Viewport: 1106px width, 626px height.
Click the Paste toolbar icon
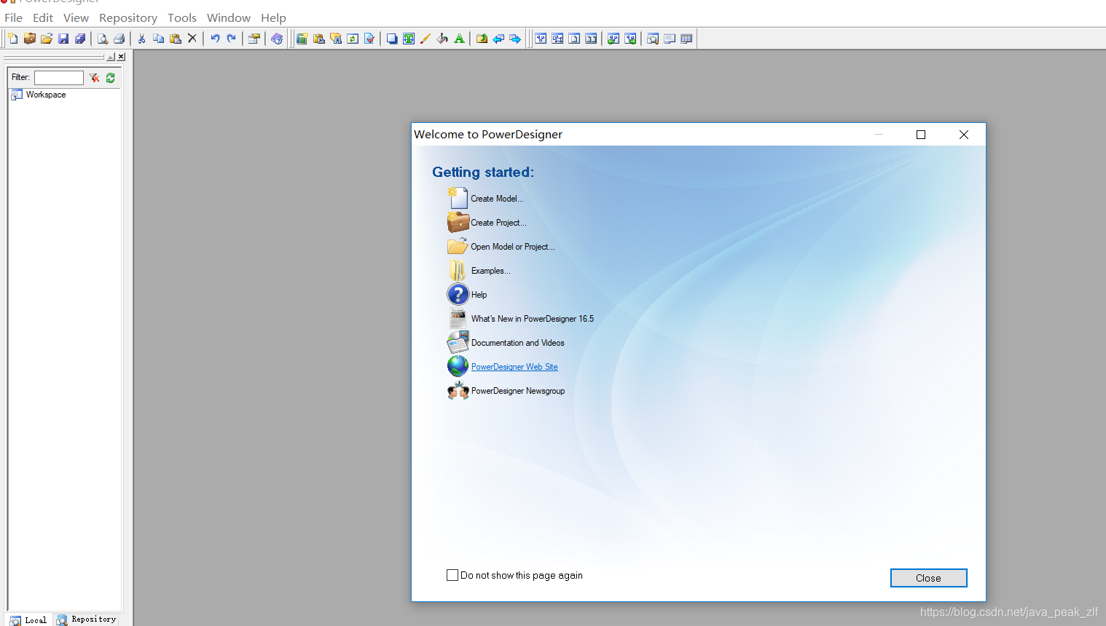[x=176, y=39]
